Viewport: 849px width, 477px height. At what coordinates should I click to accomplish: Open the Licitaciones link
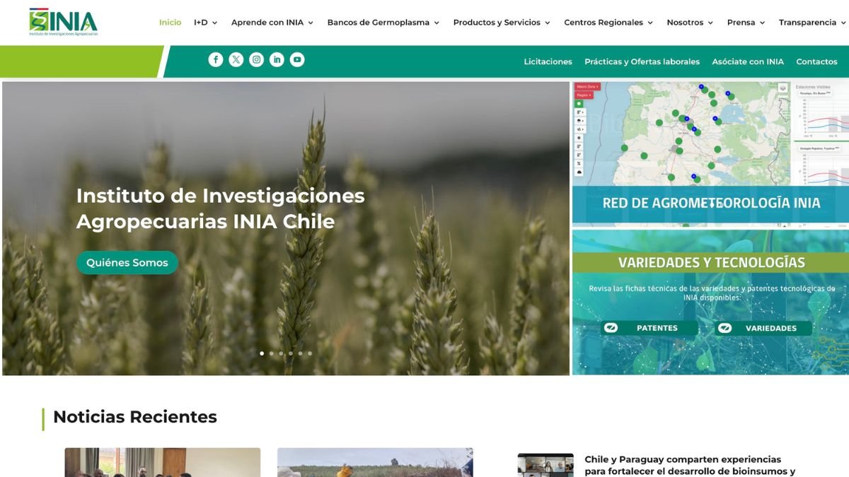[x=548, y=61]
